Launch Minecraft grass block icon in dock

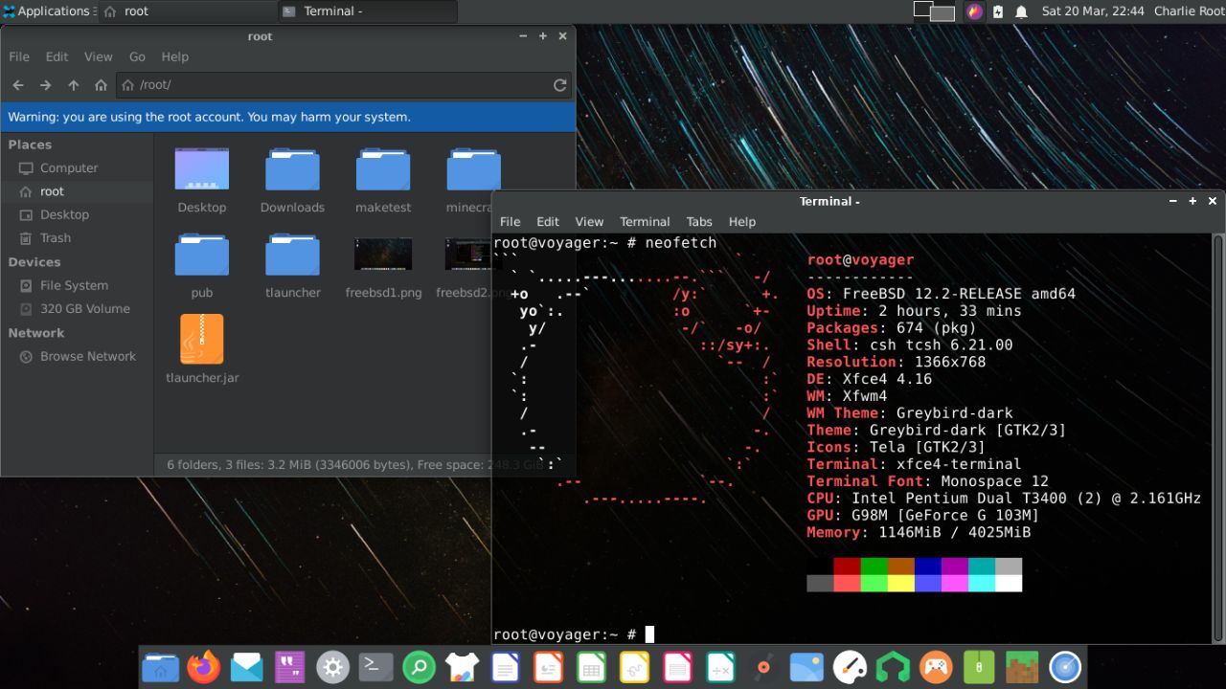(x=1022, y=667)
